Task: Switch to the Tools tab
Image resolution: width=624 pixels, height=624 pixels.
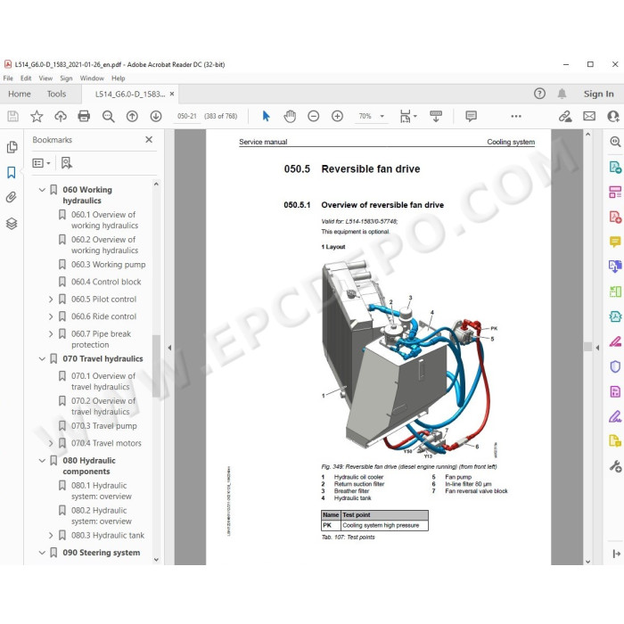Action: [x=56, y=94]
